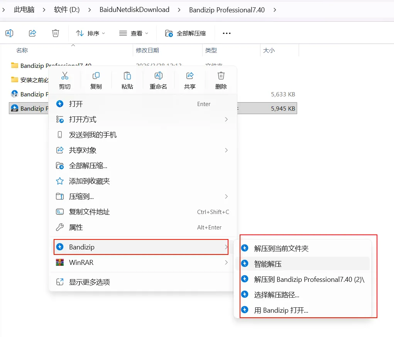Click the folder icon beside 全部解压缩...

pos(60,166)
